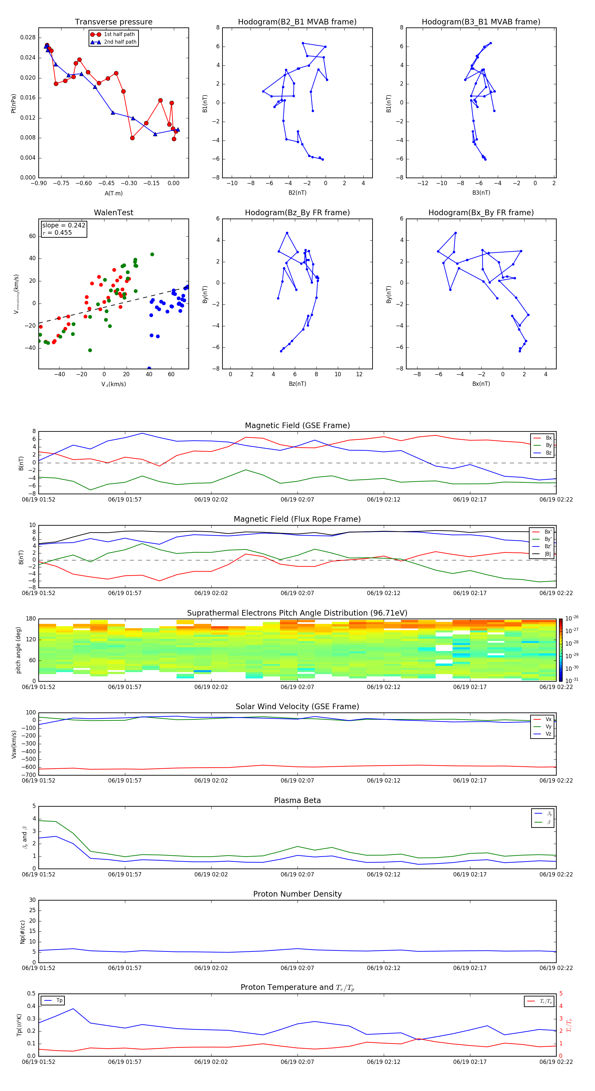Click the B3(nT) x-axis label
Viewport: 595px width, 1091px height.
(x=481, y=193)
